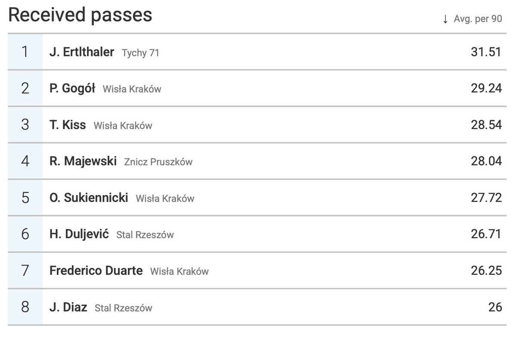Click the descending sort arrow icon
Screen dimensions: 516x337
click(x=445, y=19)
